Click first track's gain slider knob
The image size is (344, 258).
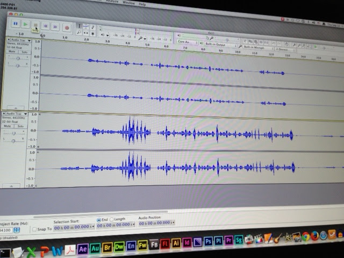point(18,58)
